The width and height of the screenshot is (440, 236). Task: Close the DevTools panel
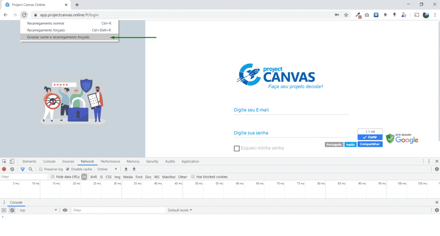pyautogui.click(x=437, y=161)
